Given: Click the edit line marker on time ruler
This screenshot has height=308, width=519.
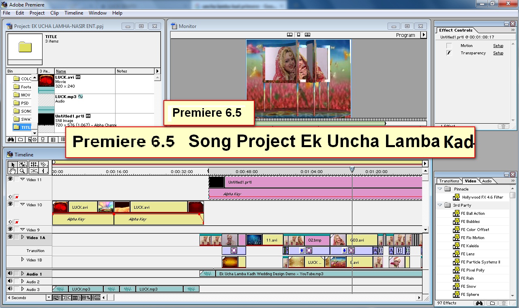Looking at the screenshot, I should click(x=352, y=169).
